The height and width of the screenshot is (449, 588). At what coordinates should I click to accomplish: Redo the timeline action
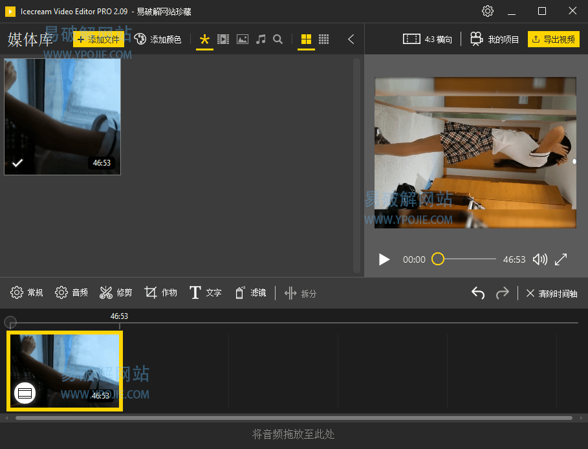(x=502, y=293)
